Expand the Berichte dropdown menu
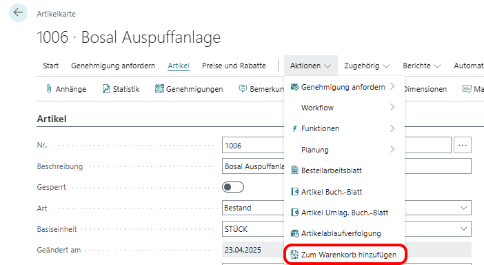484x265 pixels. coord(421,66)
